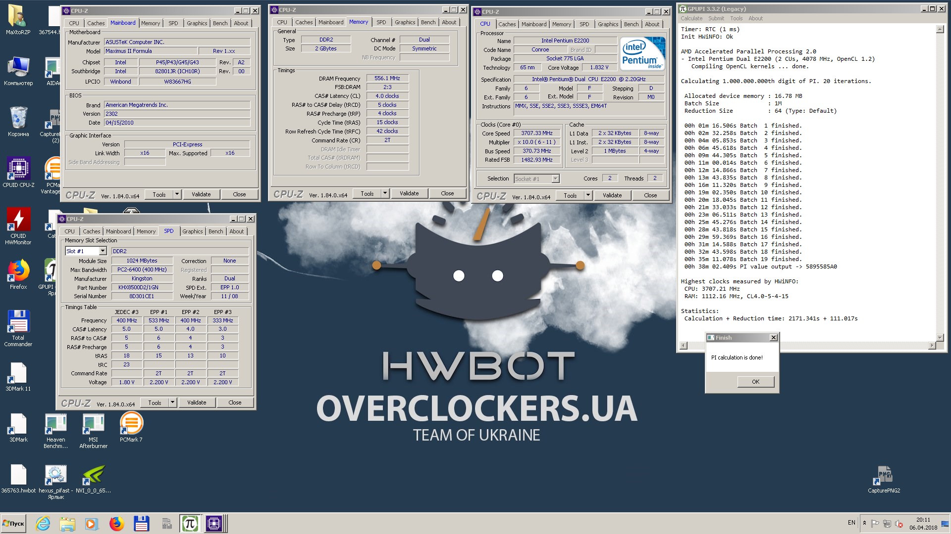Open Windows Media Player in taskbar

pyautogui.click(x=92, y=523)
